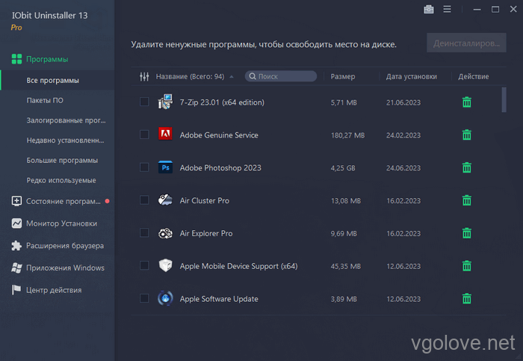The height and width of the screenshot is (361, 523).
Task: Click the Apple Mobile Device Support (x64) name
Action: click(x=238, y=266)
